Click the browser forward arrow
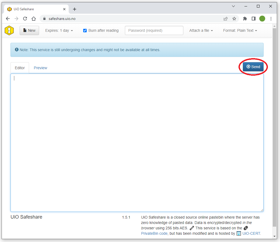 (x=16, y=19)
